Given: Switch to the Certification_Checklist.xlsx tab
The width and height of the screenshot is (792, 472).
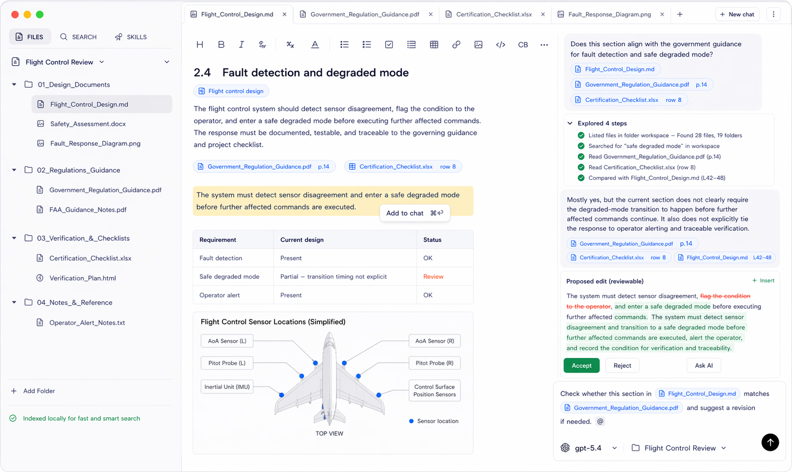Looking at the screenshot, I should 494,14.
